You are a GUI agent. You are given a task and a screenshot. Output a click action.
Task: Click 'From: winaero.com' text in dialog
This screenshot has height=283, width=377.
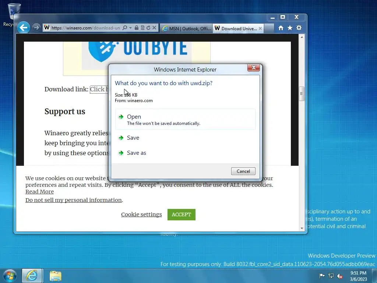coord(134,101)
